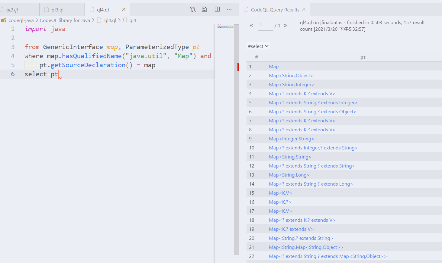Open the editor more actions ellipsis menu
Viewport: 442px width, 263px height.
point(229,9)
